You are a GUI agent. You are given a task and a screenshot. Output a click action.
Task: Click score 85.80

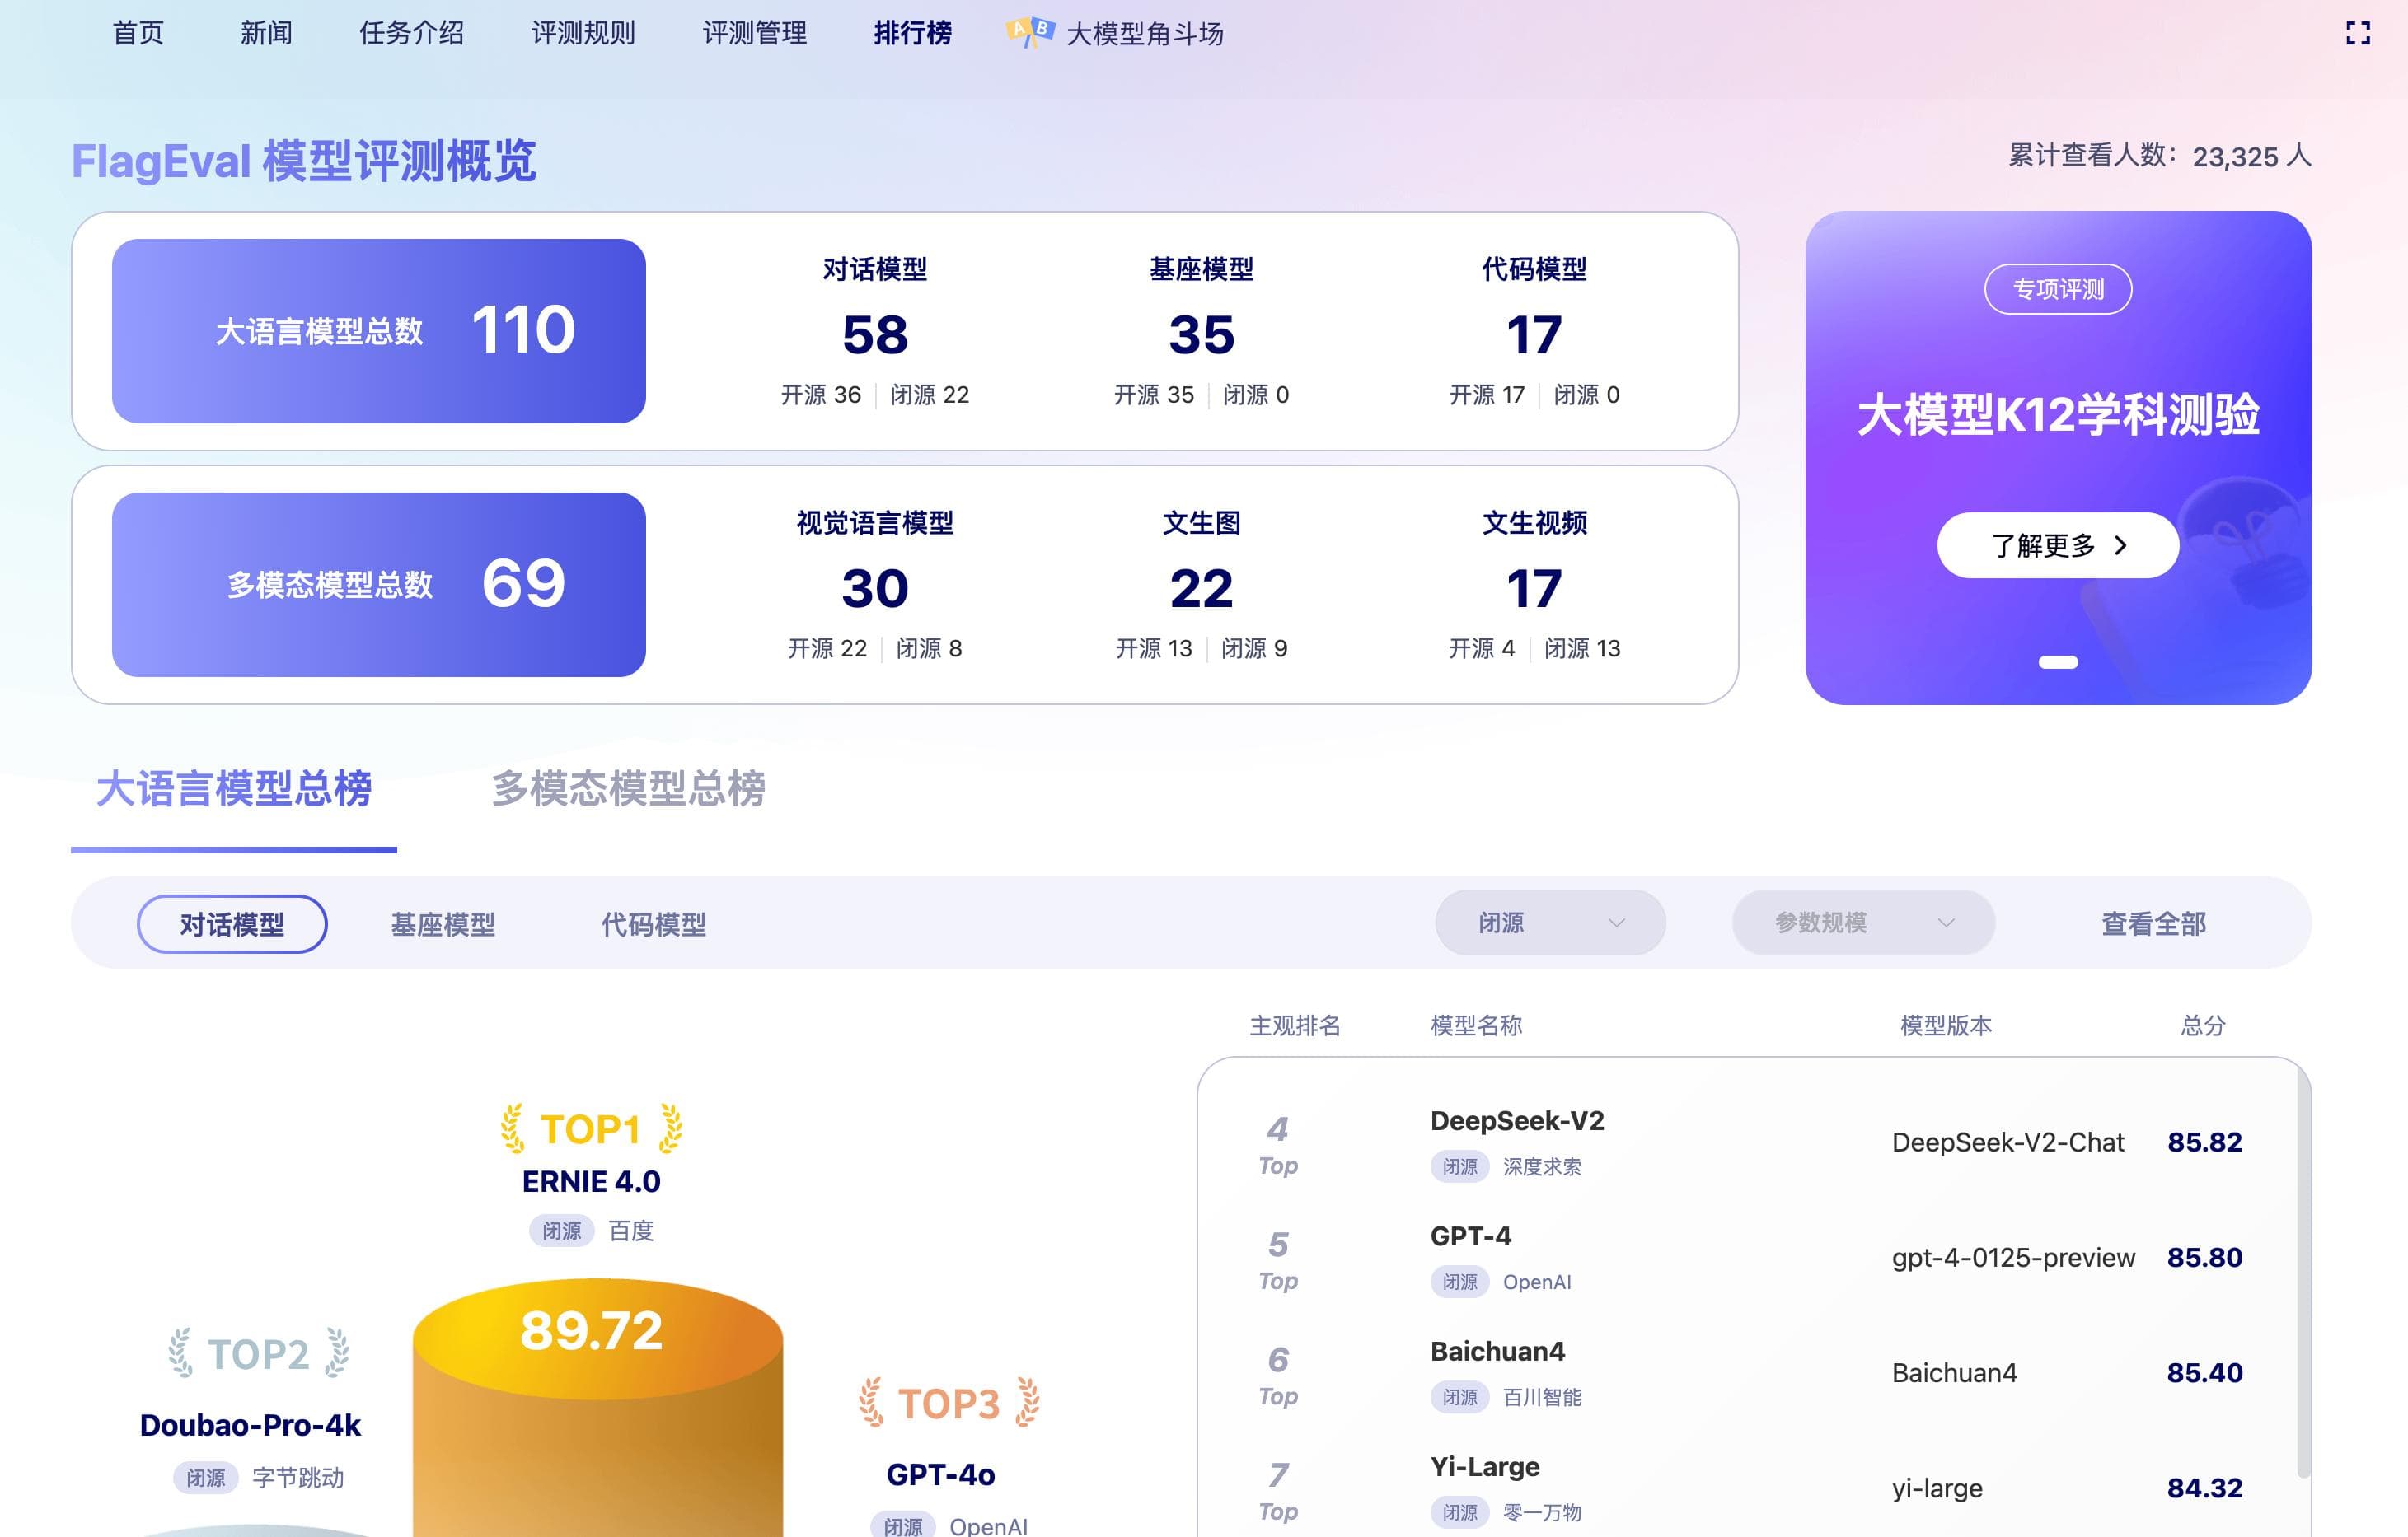point(2204,1257)
